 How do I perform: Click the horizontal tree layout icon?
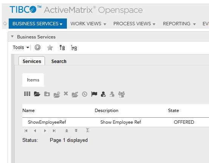click(x=74, y=48)
